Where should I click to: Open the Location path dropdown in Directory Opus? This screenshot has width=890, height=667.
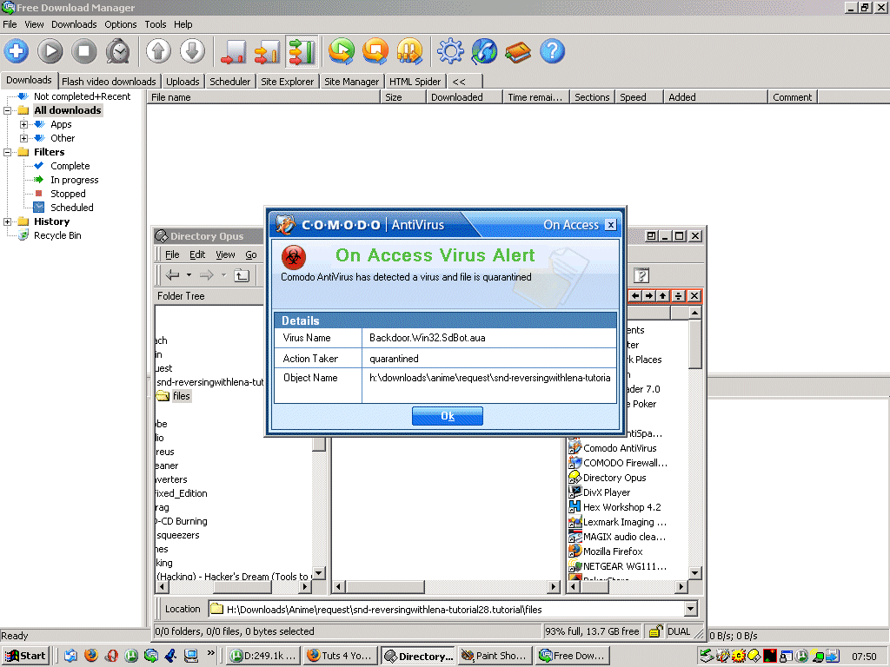click(690, 609)
